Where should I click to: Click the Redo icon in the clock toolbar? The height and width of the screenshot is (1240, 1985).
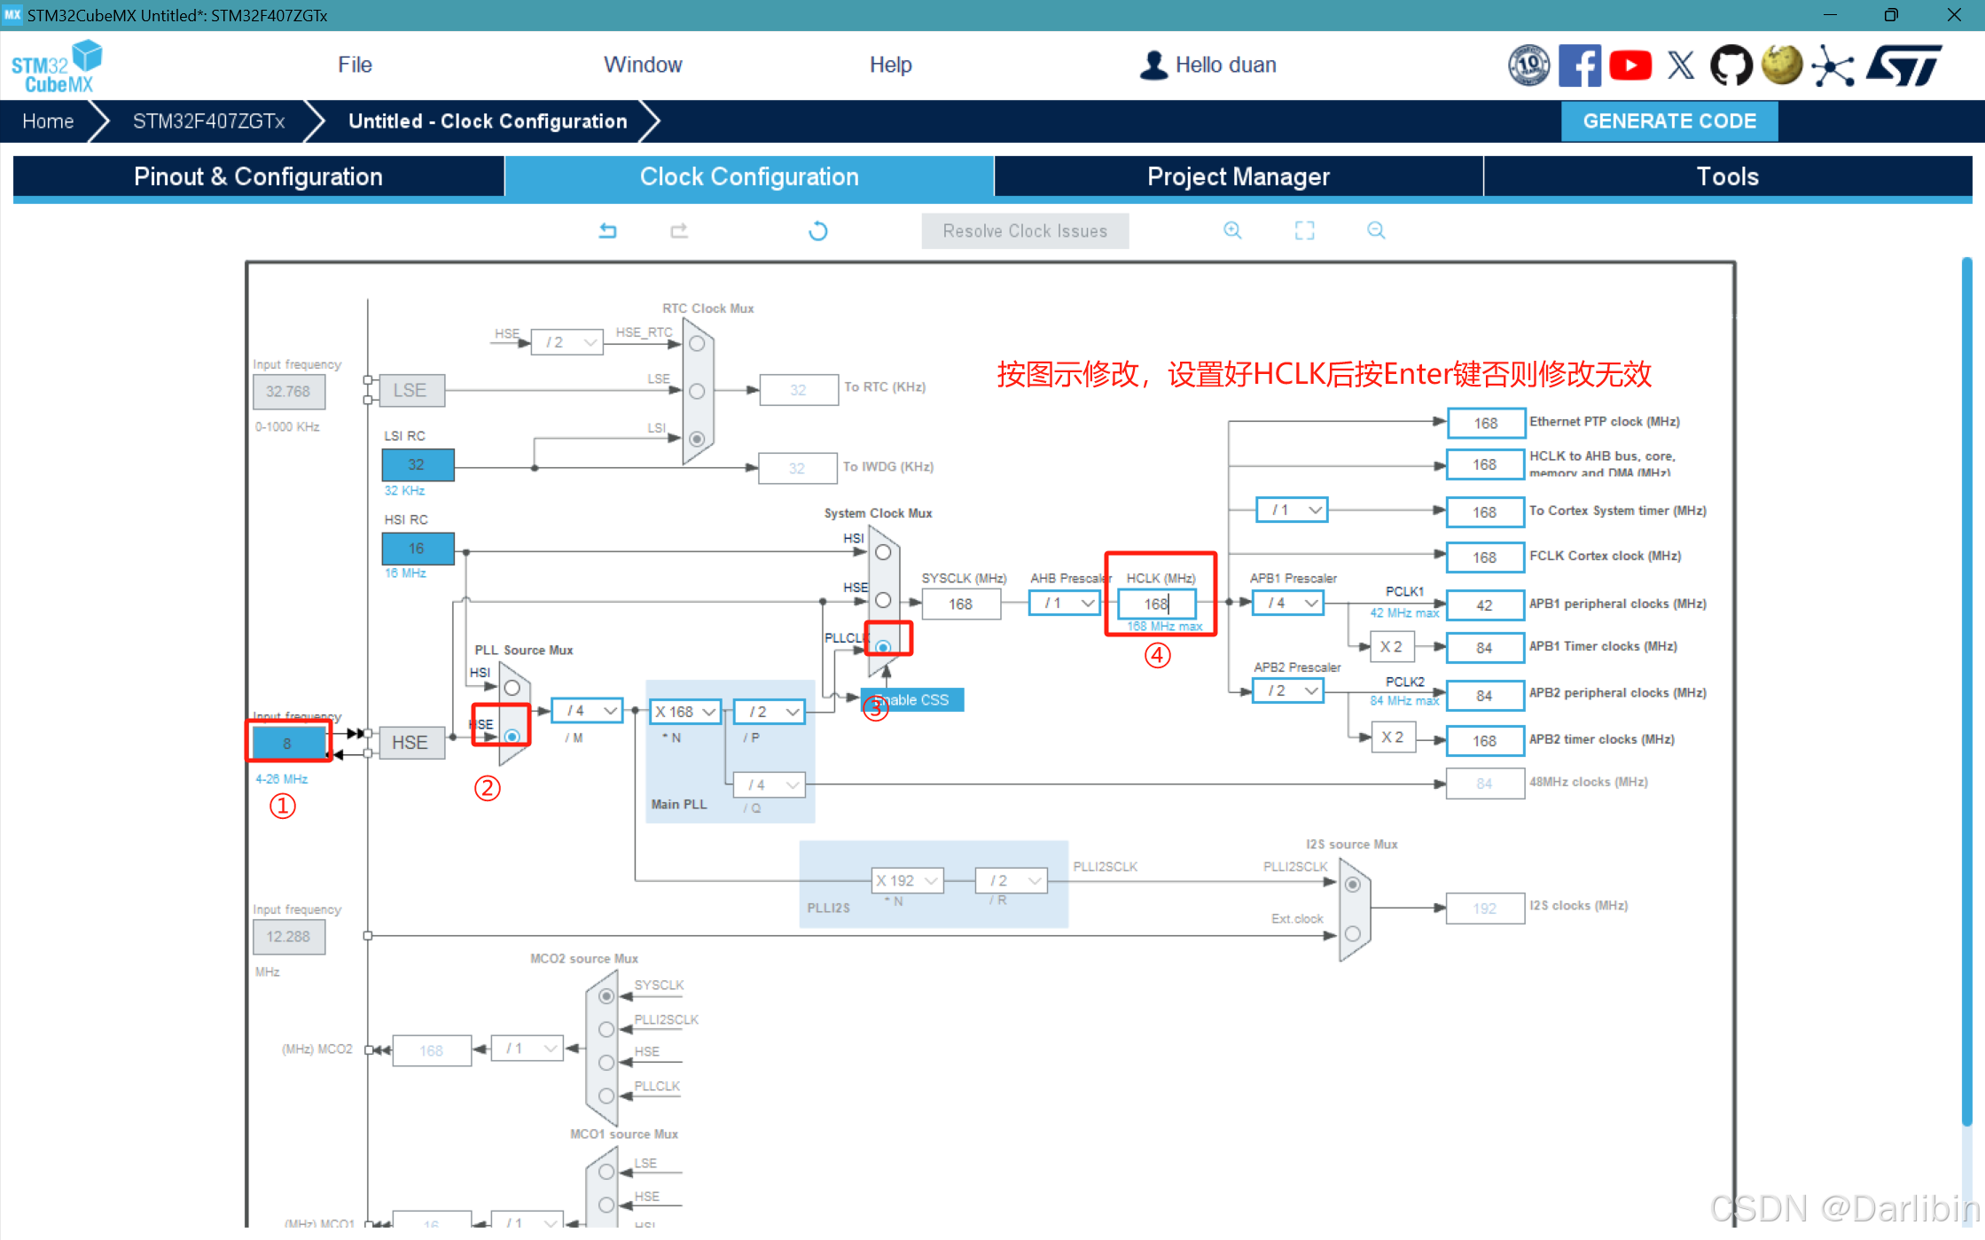pyautogui.click(x=678, y=230)
